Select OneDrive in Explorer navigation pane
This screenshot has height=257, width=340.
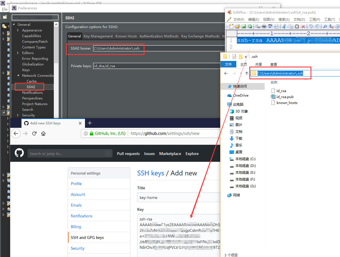coord(238,95)
